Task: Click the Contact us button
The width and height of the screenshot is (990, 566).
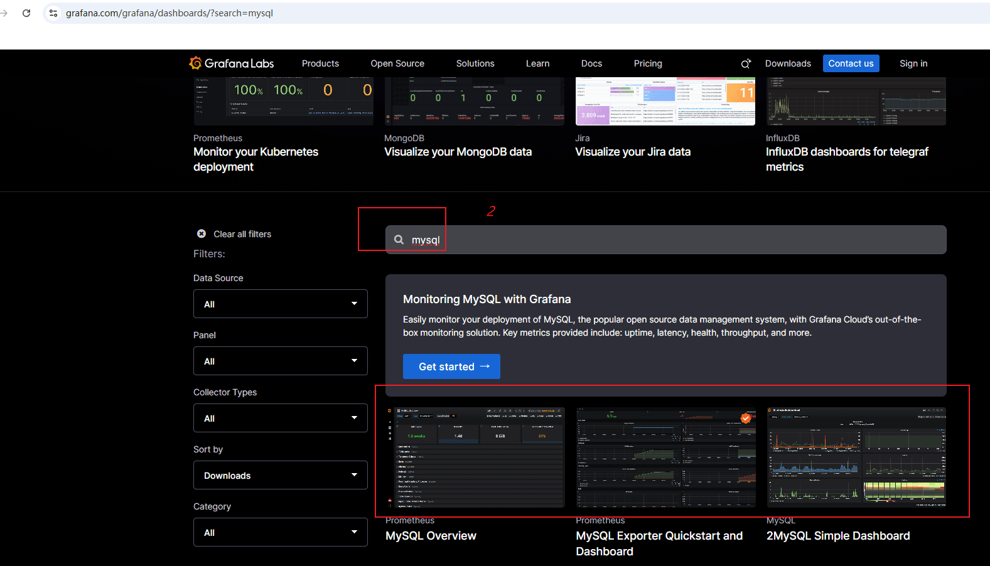Action: click(x=851, y=63)
